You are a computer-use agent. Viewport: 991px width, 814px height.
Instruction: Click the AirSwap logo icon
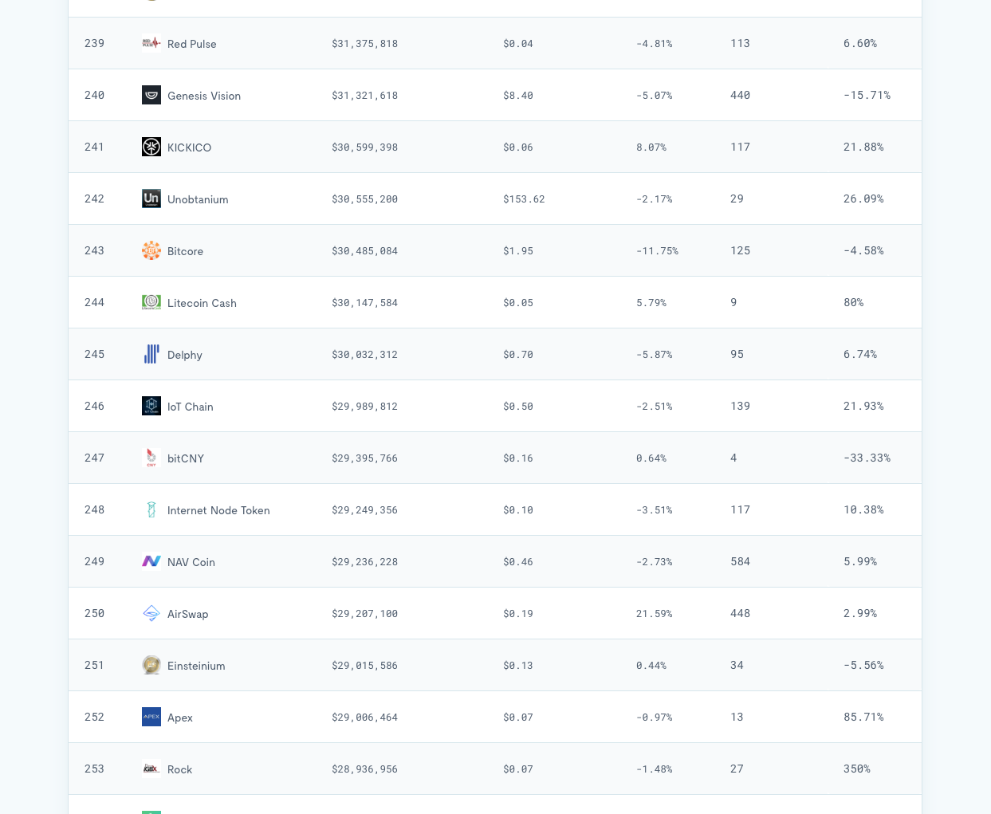click(151, 613)
